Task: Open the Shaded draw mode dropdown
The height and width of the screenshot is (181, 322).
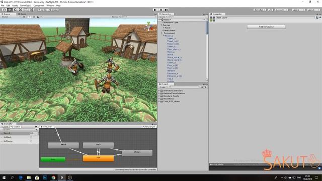Action: 11,17
